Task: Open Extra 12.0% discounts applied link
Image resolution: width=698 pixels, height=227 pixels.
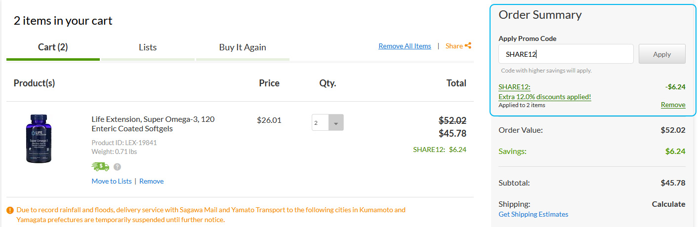Action: tap(545, 97)
